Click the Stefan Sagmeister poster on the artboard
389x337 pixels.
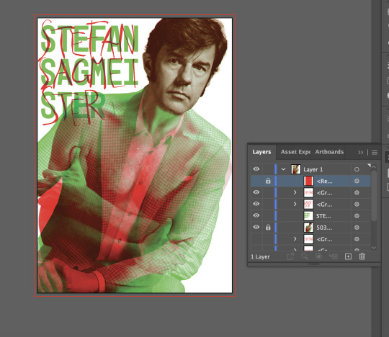click(135, 156)
